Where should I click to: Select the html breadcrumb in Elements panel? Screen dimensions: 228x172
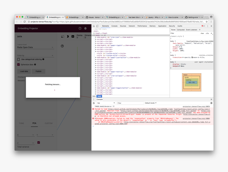(94, 96)
